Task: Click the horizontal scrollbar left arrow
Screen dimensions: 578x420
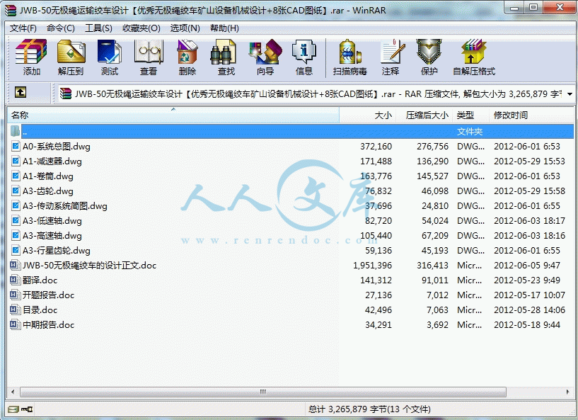Action: tap(13, 392)
